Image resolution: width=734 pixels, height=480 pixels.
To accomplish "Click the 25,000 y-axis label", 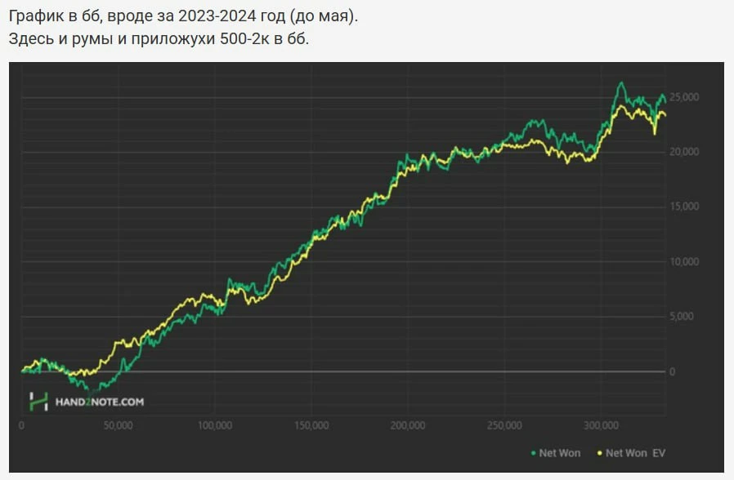I will coord(683,97).
